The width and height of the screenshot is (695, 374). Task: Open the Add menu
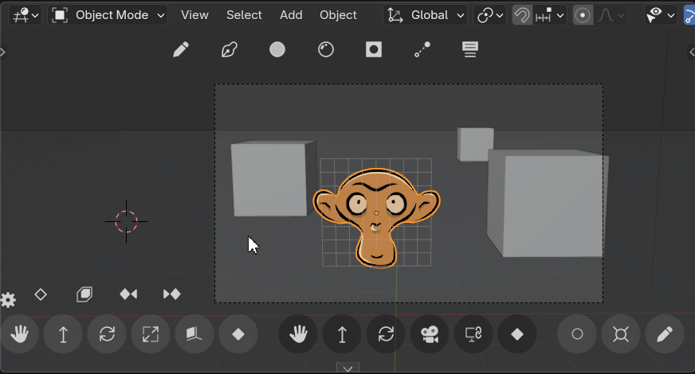[x=291, y=15]
